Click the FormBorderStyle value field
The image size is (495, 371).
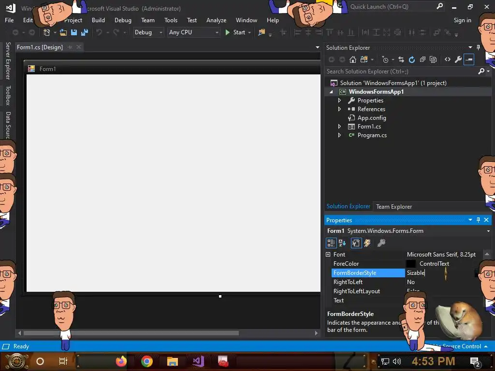click(x=440, y=273)
